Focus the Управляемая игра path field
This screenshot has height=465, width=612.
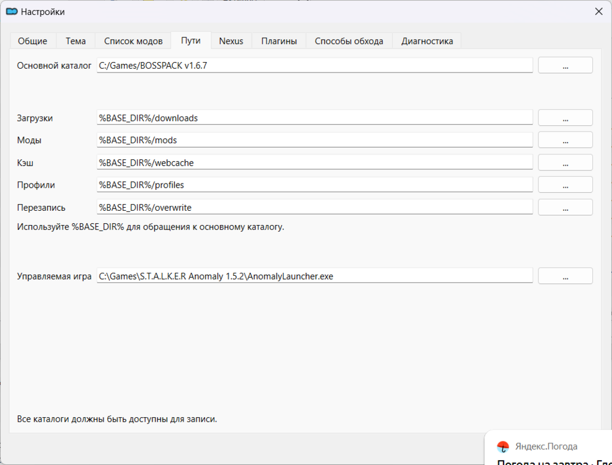315,276
